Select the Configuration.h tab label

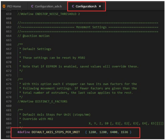(x=86, y=6)
